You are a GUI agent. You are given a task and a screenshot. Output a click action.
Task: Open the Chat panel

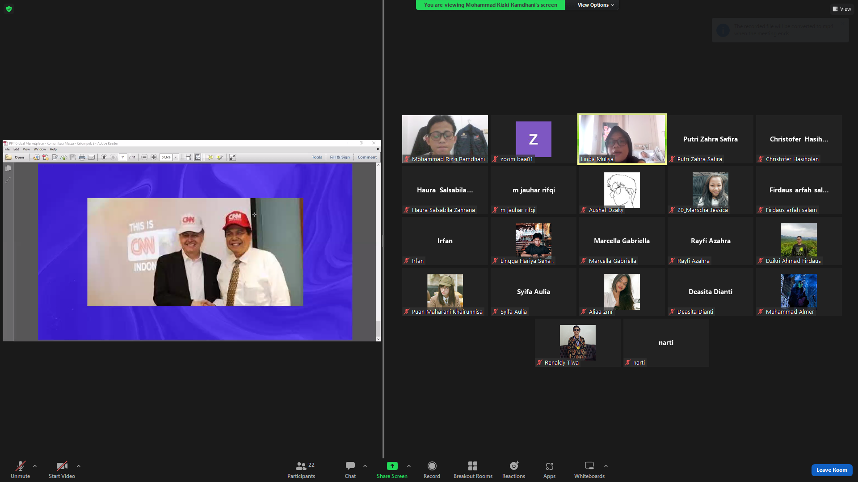(350, 470)
